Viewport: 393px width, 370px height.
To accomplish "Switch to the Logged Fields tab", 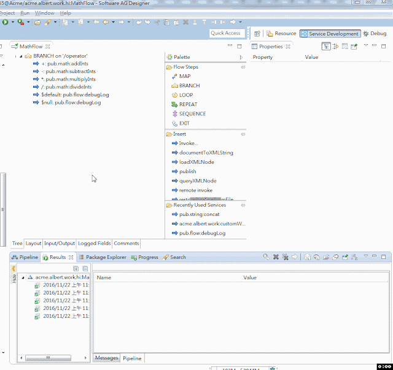I will [x=94, y=243].
